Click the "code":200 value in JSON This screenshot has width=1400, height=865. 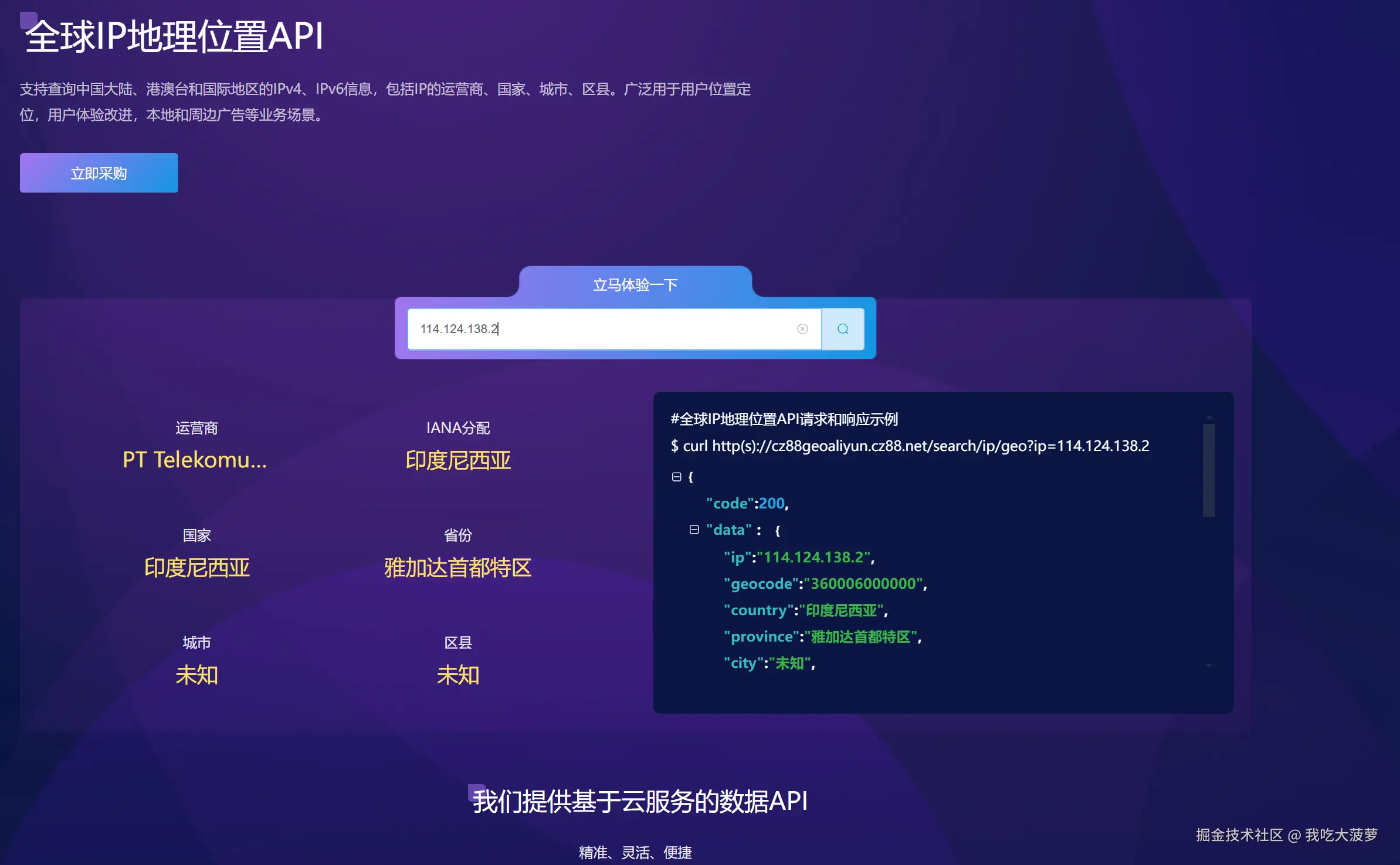click(x=745, y=503)
